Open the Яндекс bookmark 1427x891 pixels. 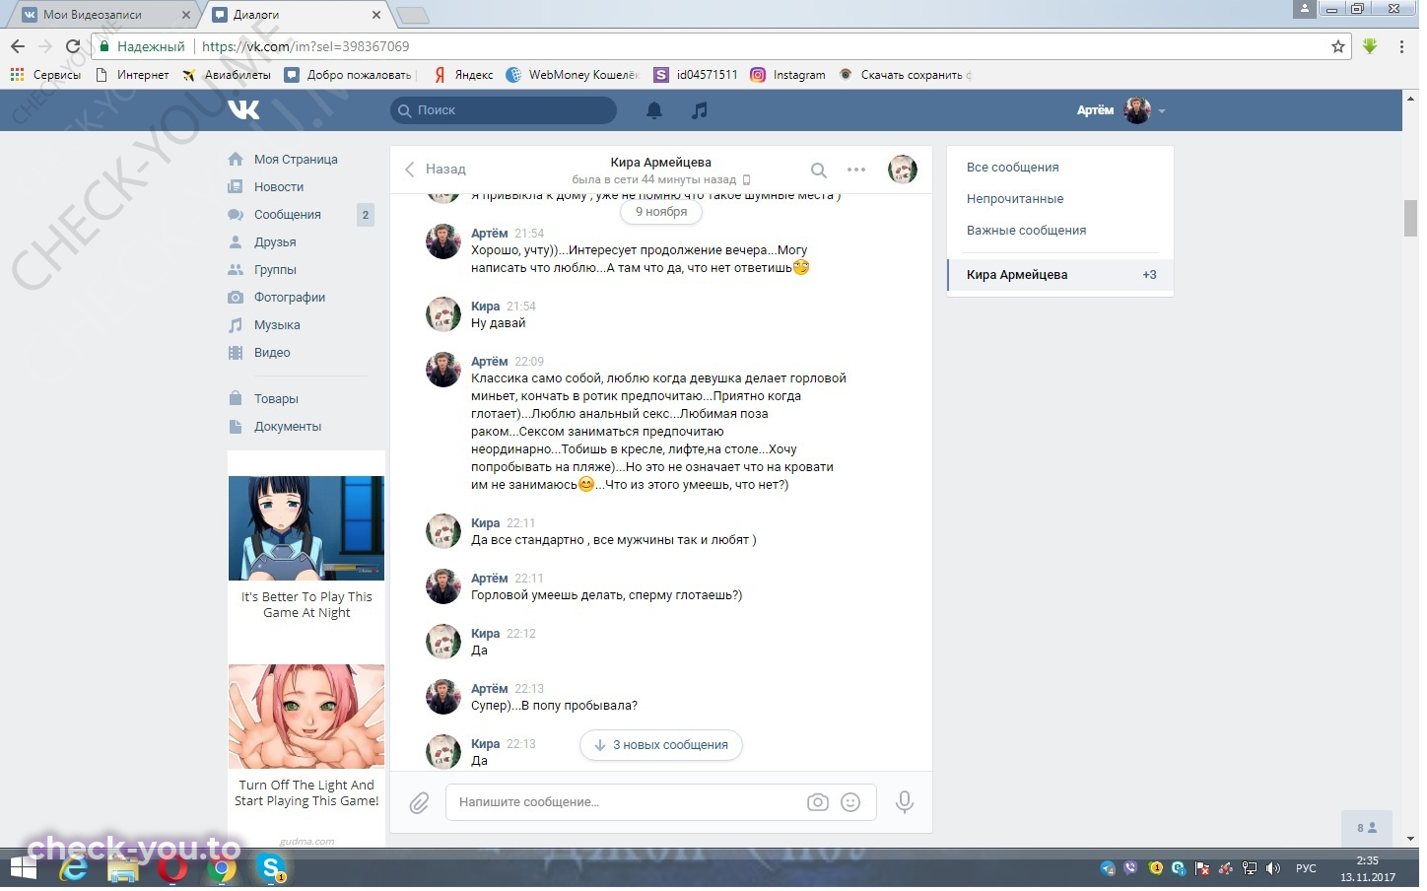click(465, 75)
